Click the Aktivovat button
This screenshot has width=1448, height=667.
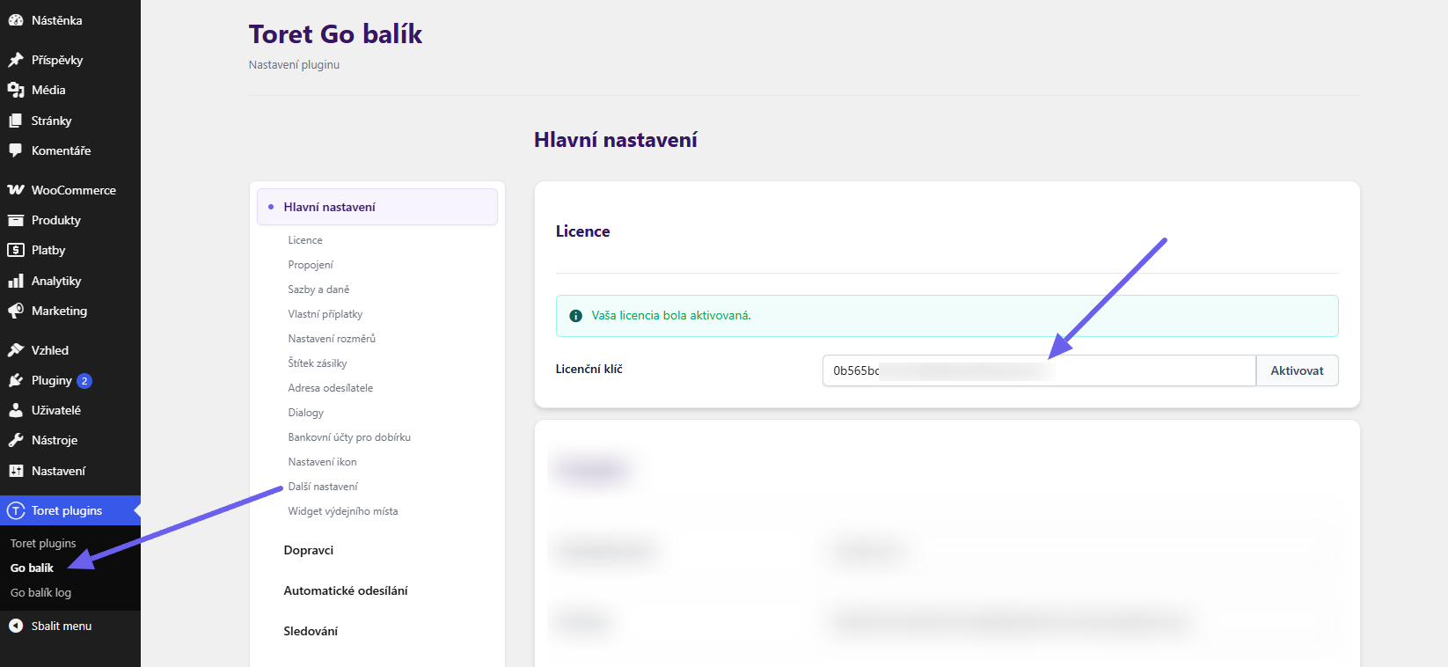click(1297, 370)
